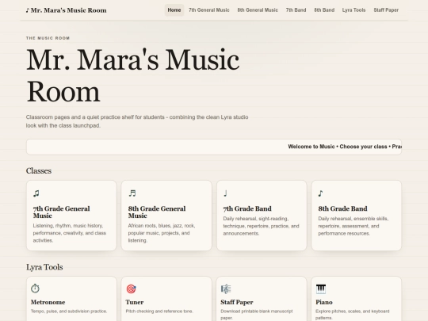The height and width of the screenshot is (321, 428).
Task: Open the Metronome tool title
Action: (48, 302)
